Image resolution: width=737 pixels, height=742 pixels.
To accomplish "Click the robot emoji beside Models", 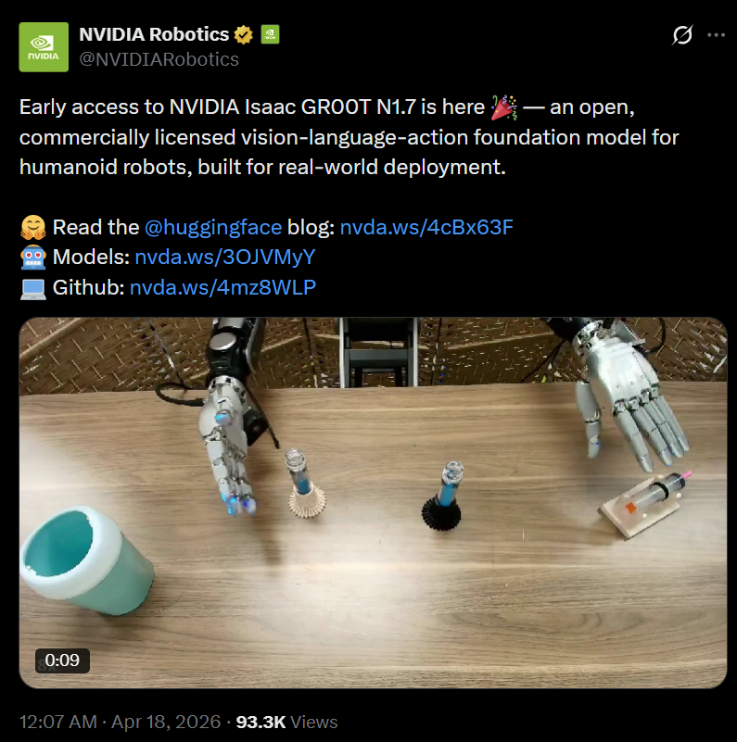I will click(x=33, y=258).
